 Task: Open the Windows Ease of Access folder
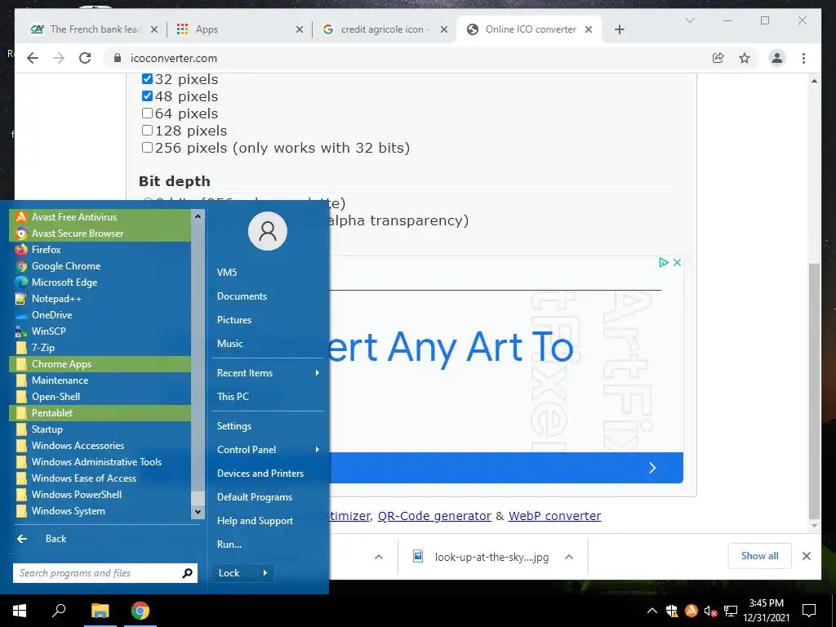point(100,478)
